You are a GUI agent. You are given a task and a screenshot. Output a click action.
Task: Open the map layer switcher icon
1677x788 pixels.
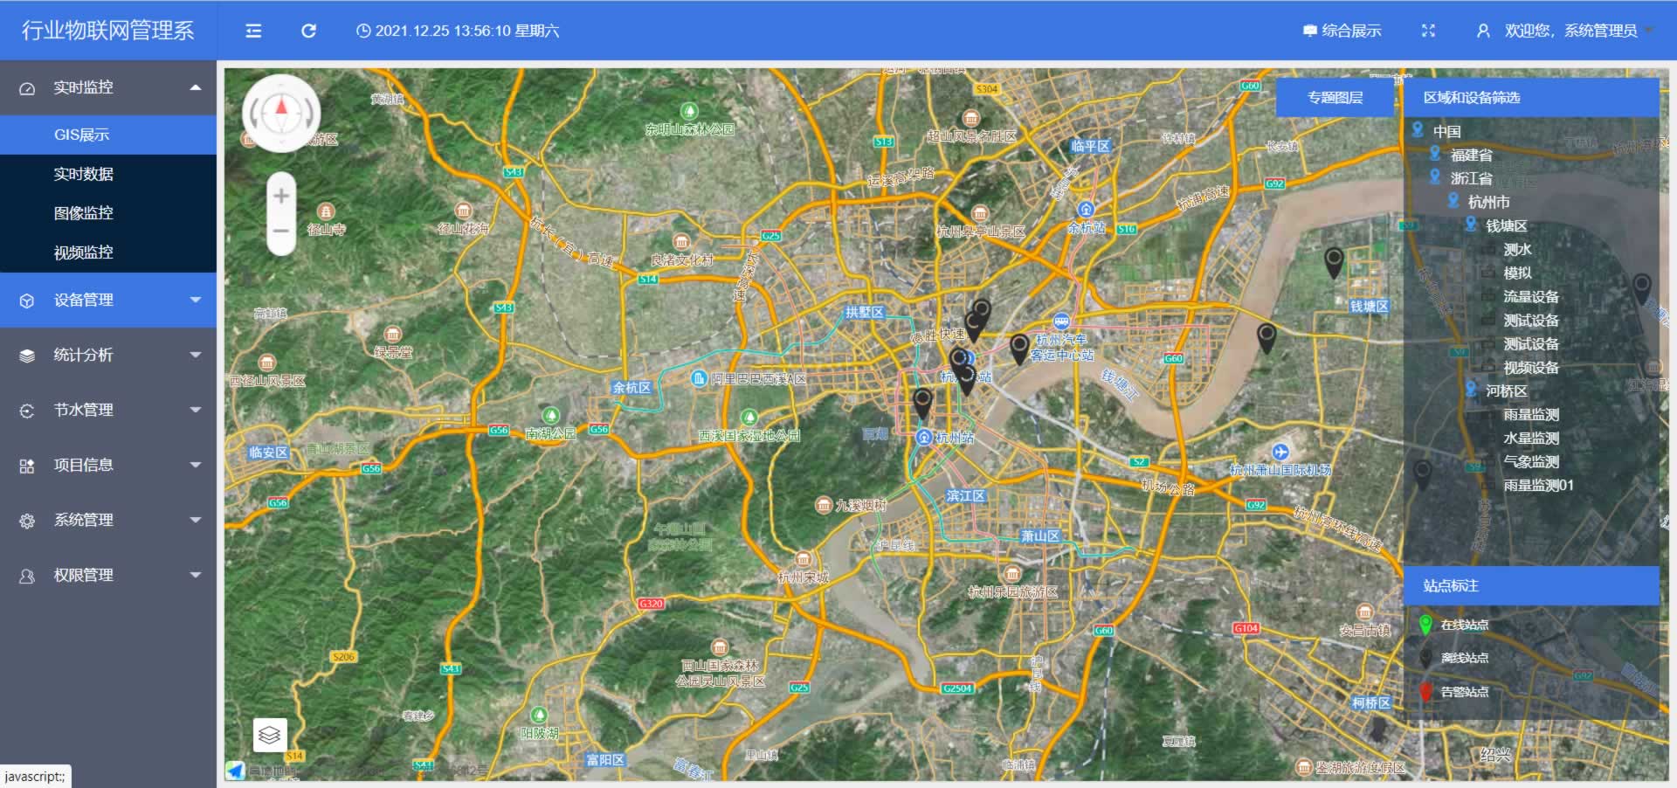[270, 735]
